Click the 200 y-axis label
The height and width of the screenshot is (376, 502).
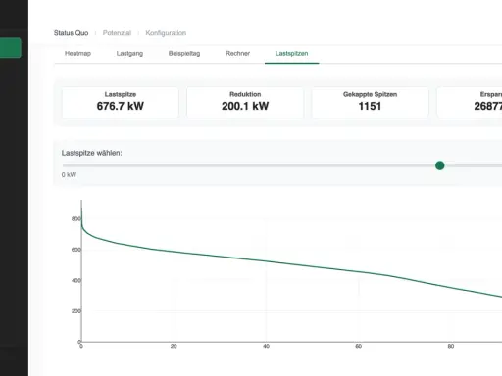[x=75, y=311]
